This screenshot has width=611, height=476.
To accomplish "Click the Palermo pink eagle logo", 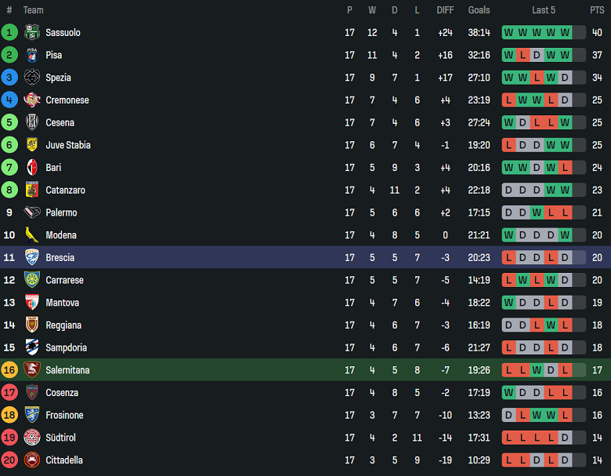I will pyautogui.click(x=32, y=213).
